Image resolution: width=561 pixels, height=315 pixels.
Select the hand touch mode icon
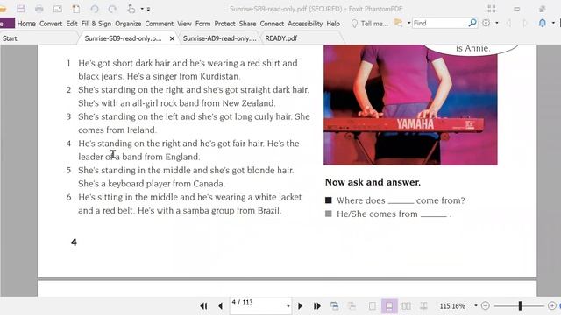click(x=131, y=9)
